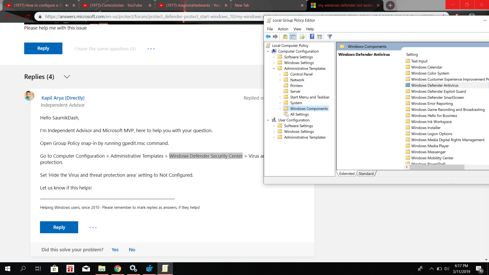
Task: Click Yes for 'Did this solve your problem'
Action: click(115, 250)
